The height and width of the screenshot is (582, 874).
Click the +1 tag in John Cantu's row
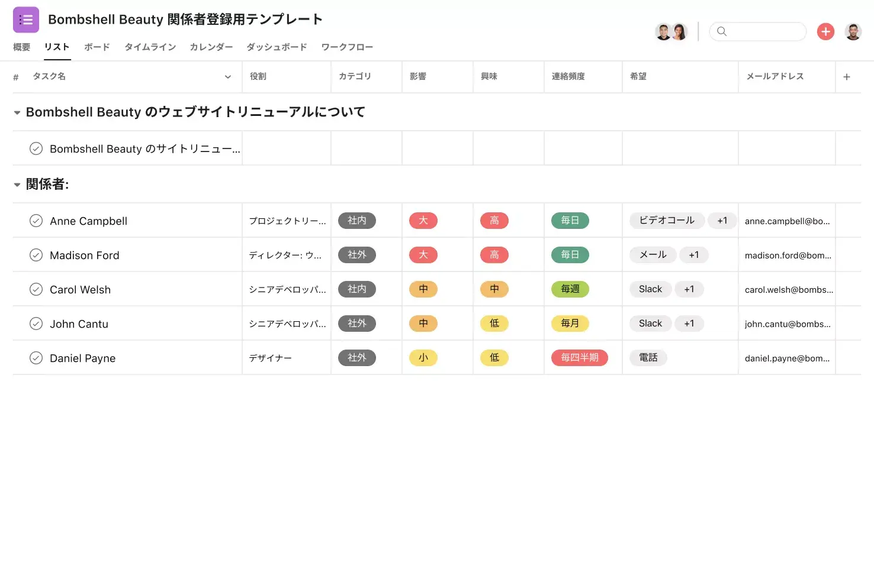689,324
